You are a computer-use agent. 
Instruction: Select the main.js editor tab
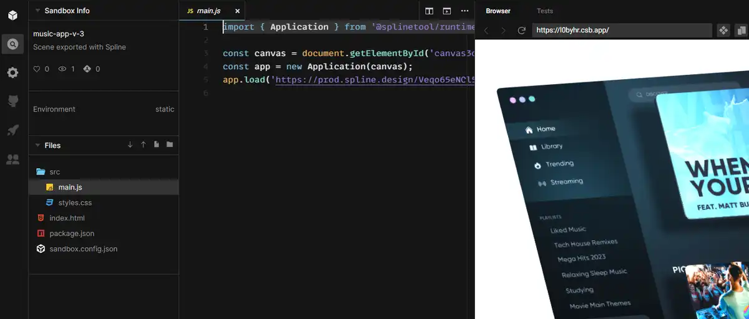point(209,11)
